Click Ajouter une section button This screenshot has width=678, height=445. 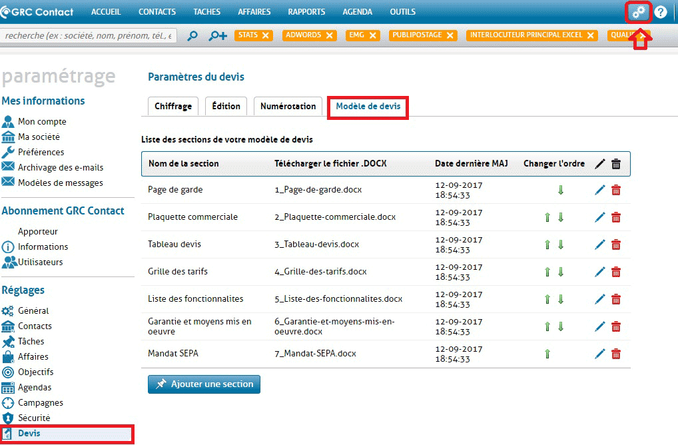click(204, 384)
